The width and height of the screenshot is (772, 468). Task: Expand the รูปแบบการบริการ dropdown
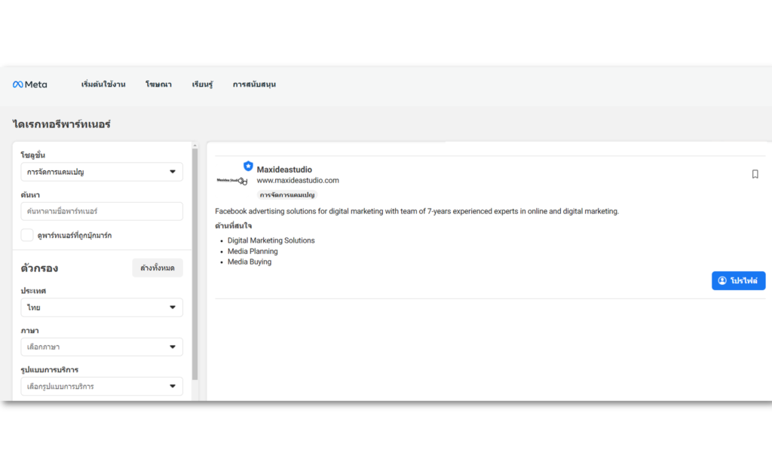(102, 387)
